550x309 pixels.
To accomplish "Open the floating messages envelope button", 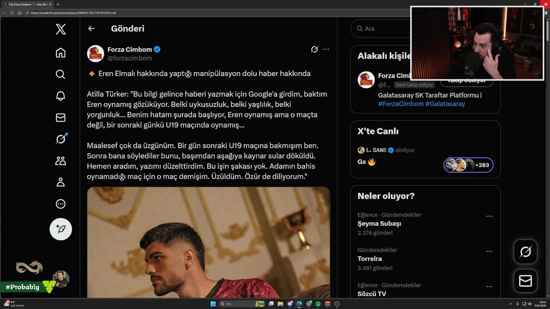I will [x=526, y=281].
